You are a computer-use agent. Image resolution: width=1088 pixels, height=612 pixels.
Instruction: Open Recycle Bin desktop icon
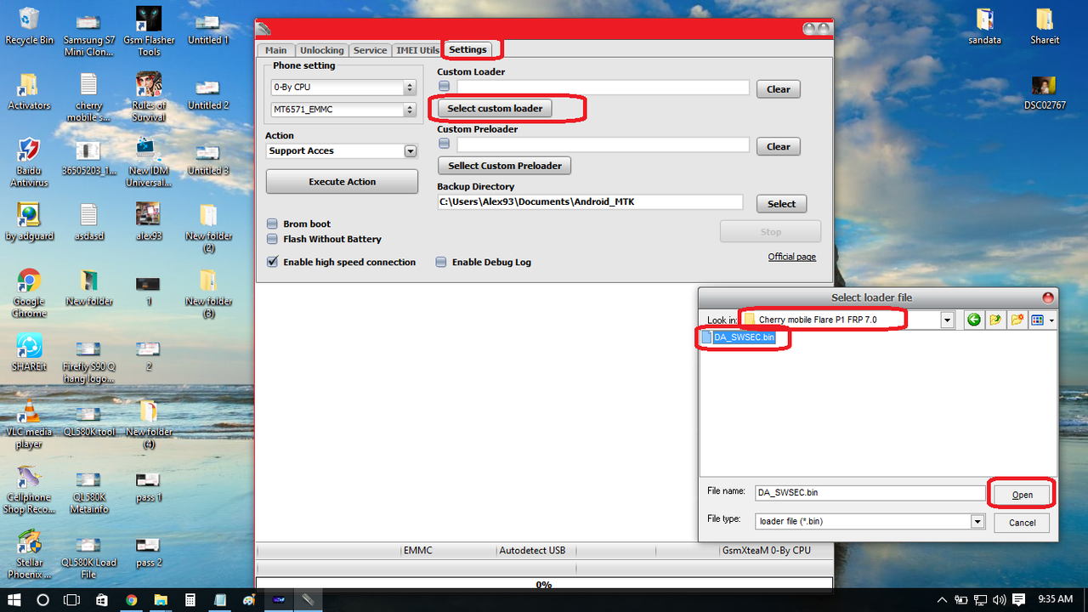click(x=29, y=27)
